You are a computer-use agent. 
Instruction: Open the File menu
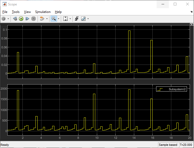click(5, 12)
